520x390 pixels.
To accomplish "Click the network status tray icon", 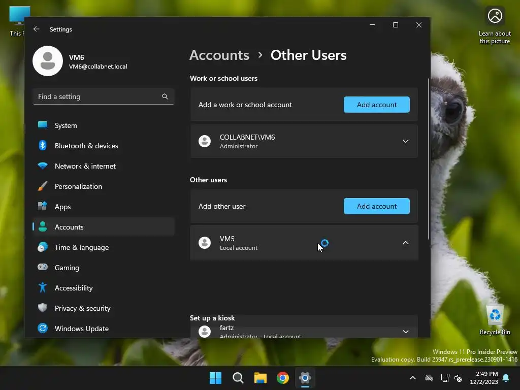I will (x=445, y=378).
